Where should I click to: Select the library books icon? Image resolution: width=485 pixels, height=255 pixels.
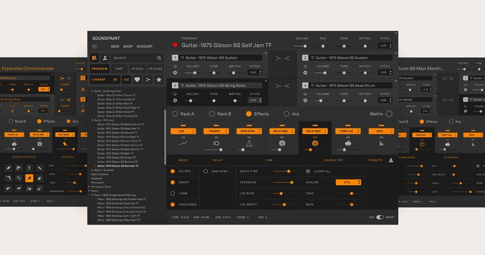(94, 58)
